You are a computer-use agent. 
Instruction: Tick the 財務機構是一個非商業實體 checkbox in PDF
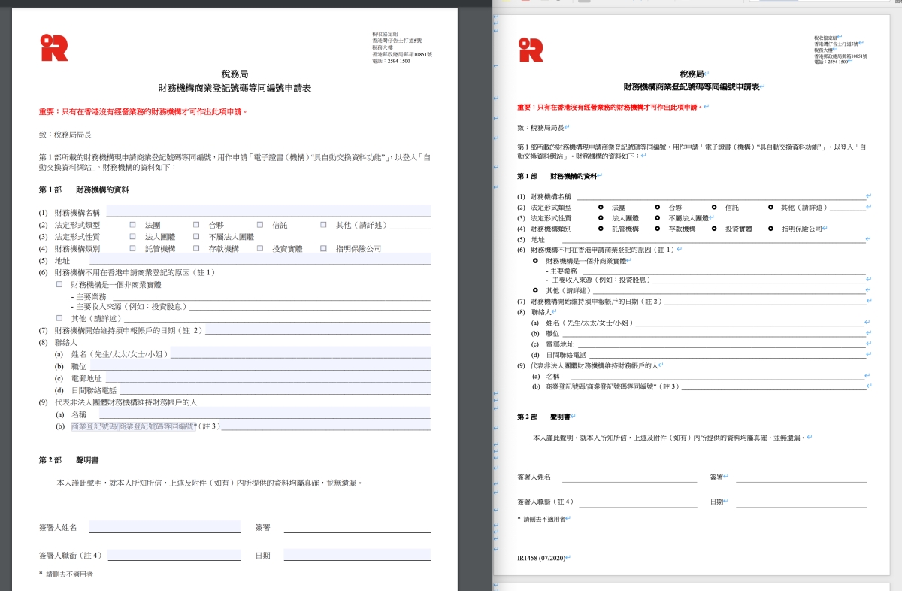[x=59, y=285]
